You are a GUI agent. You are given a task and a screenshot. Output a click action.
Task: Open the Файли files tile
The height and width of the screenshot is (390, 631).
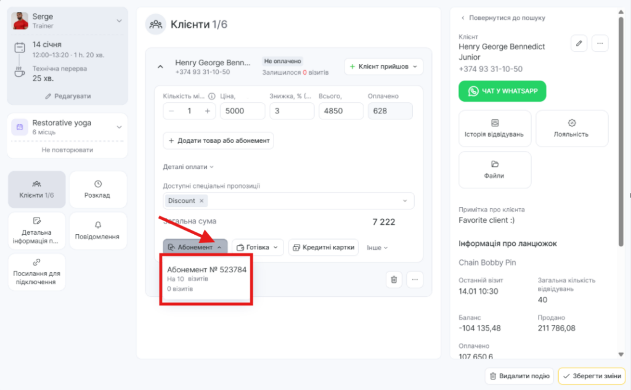[x=494, y=169]
